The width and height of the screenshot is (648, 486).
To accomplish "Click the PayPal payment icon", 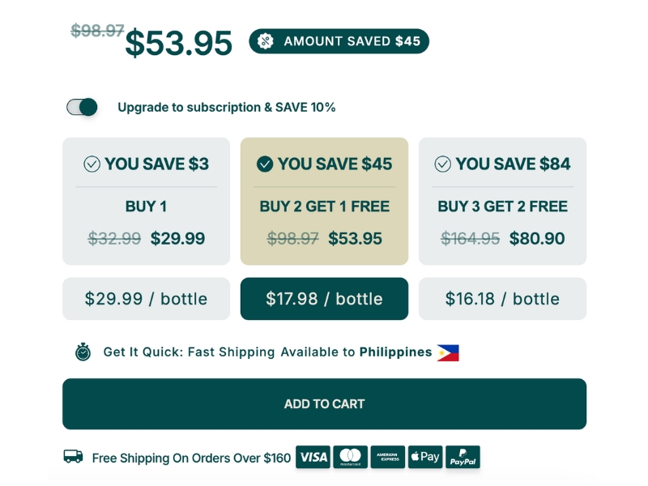I will point(463,457).
